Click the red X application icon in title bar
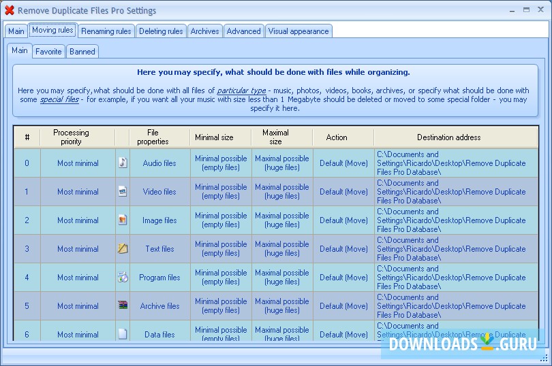The height and width of the screenshot is (366, 552). click(x=10, y=10)
